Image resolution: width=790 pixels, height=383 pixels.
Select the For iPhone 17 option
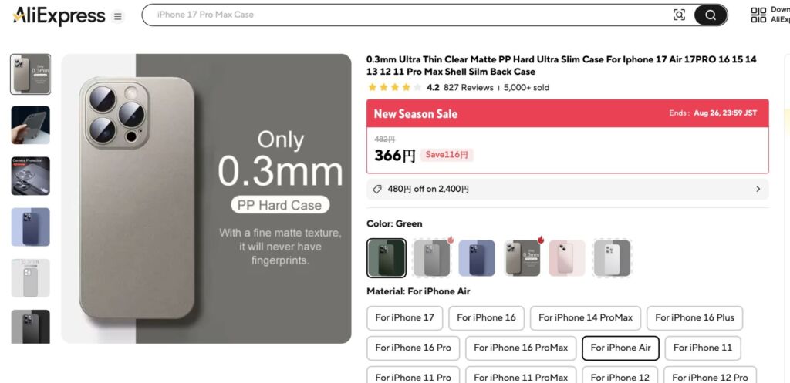click(x=404, y=317)
